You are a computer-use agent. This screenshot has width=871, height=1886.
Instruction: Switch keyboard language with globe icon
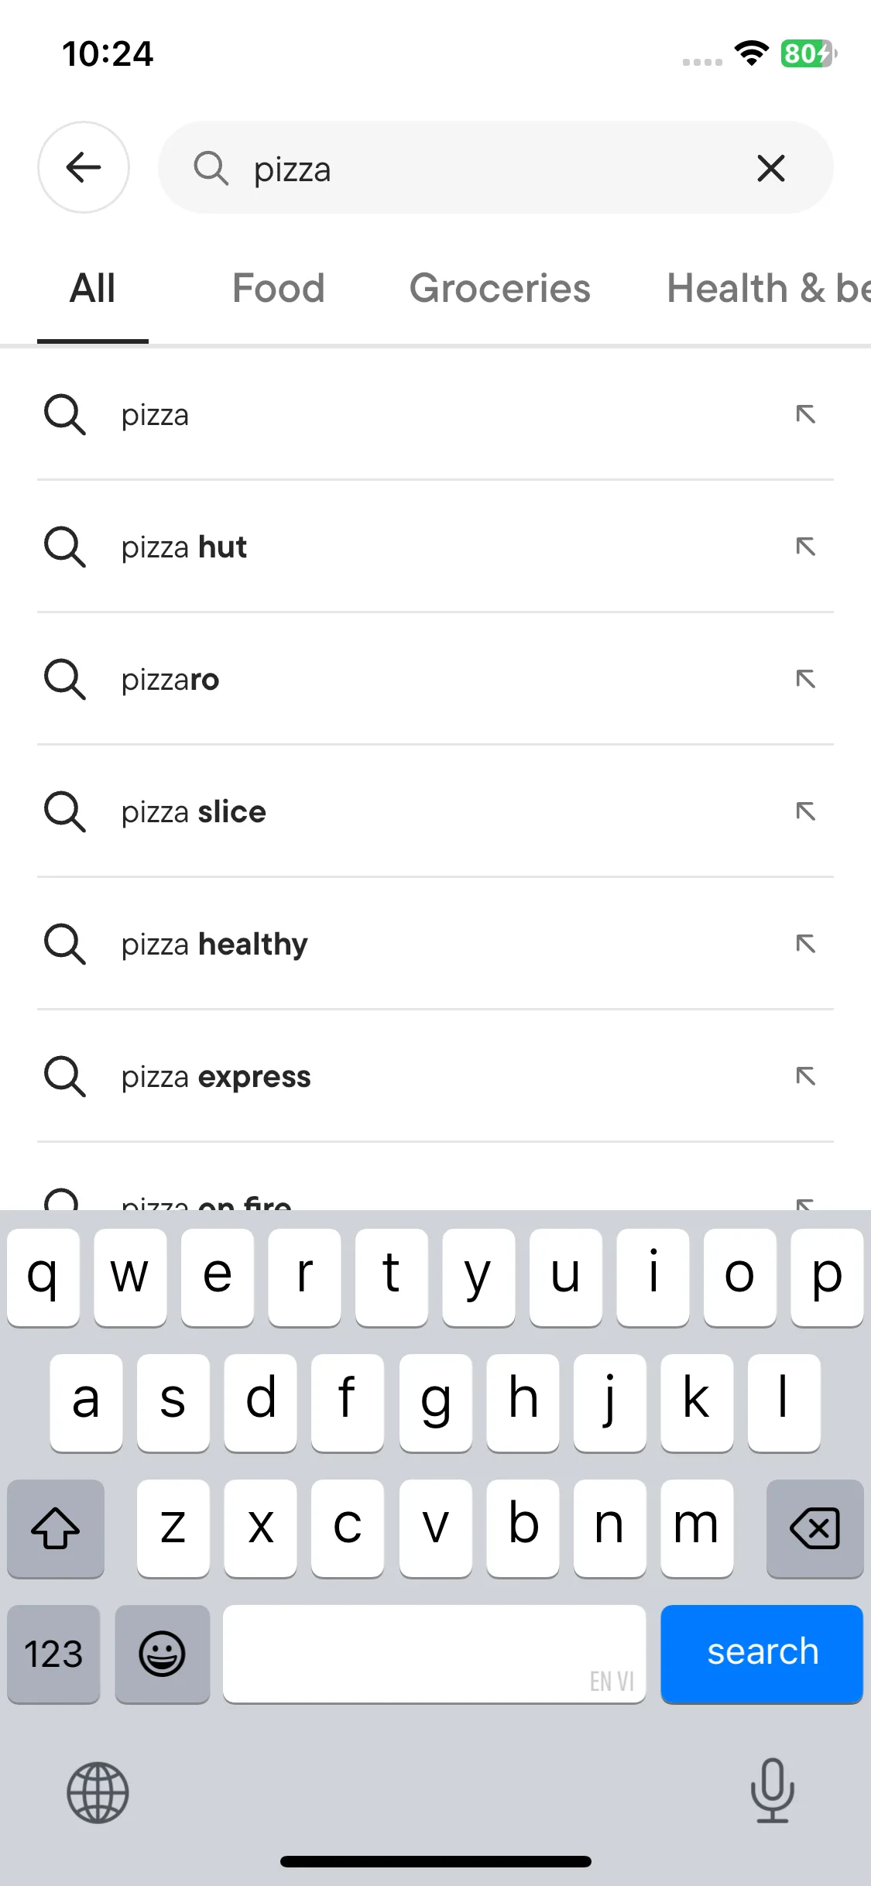(98, 1792)
